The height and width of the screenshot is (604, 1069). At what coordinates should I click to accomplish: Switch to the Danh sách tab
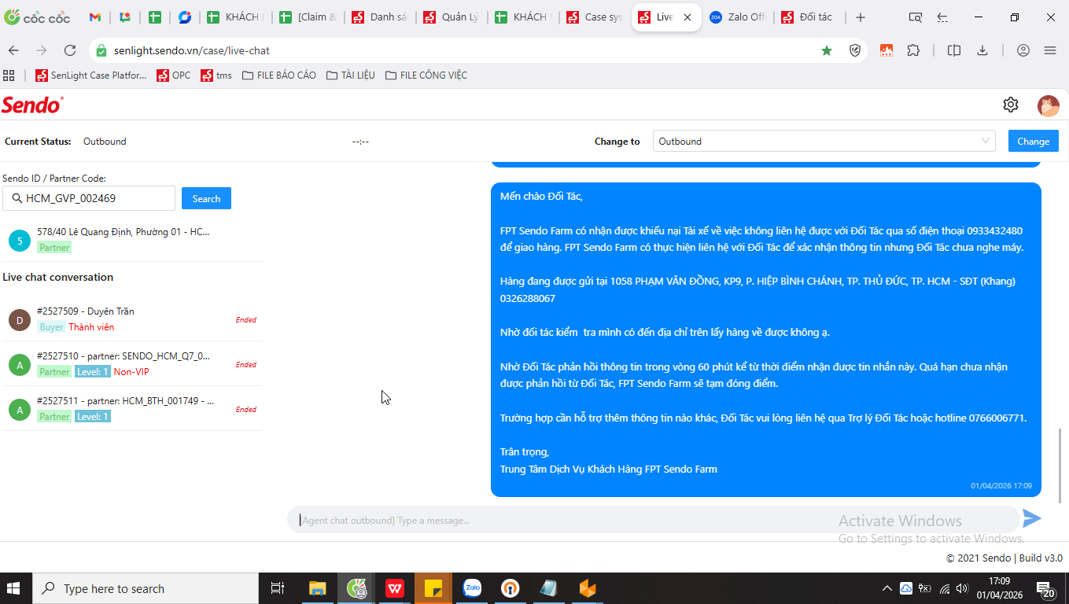378,17
